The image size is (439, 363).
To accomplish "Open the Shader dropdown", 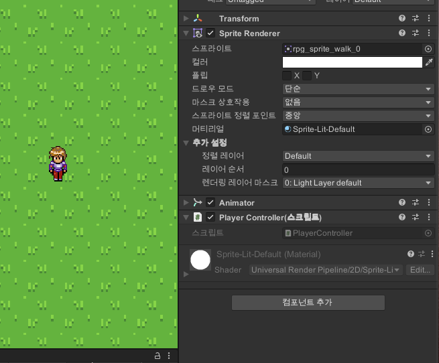I will click(x=326, y=270).
